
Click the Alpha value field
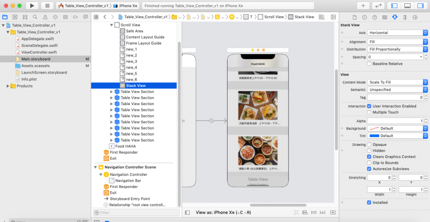click(395, 121)
